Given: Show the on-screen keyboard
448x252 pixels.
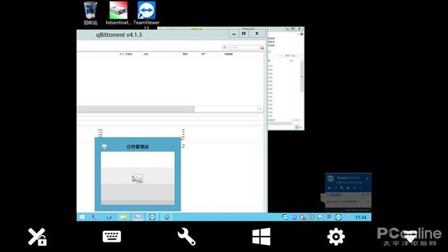Looking at the screenshot, I should coord(112,237).
